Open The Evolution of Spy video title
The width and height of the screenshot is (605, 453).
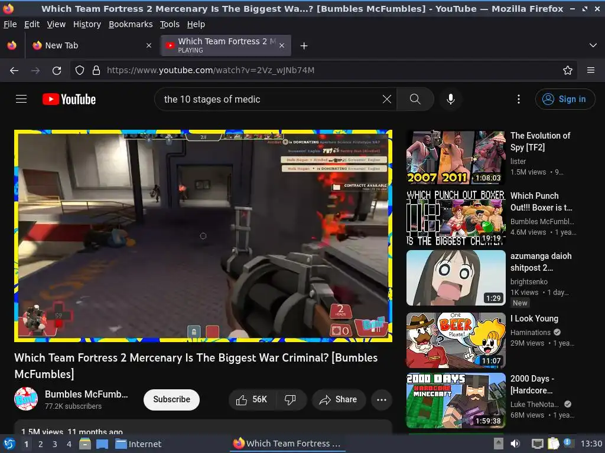click(540, 142)
